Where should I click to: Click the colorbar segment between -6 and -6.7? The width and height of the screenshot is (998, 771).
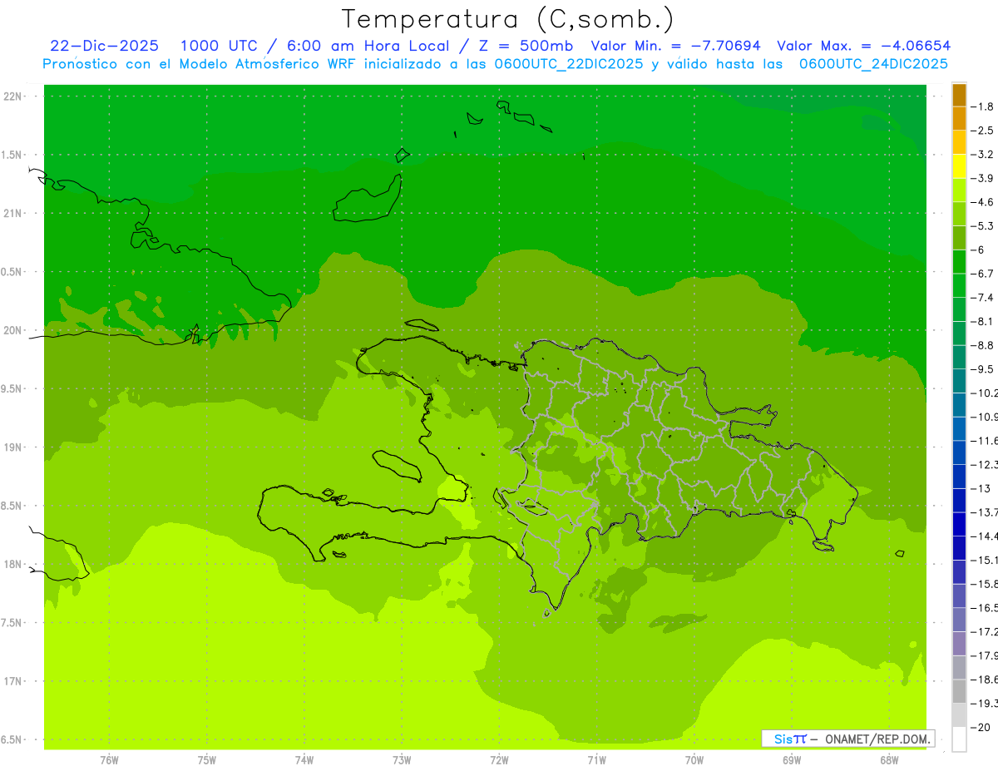(x=959, y=262)
